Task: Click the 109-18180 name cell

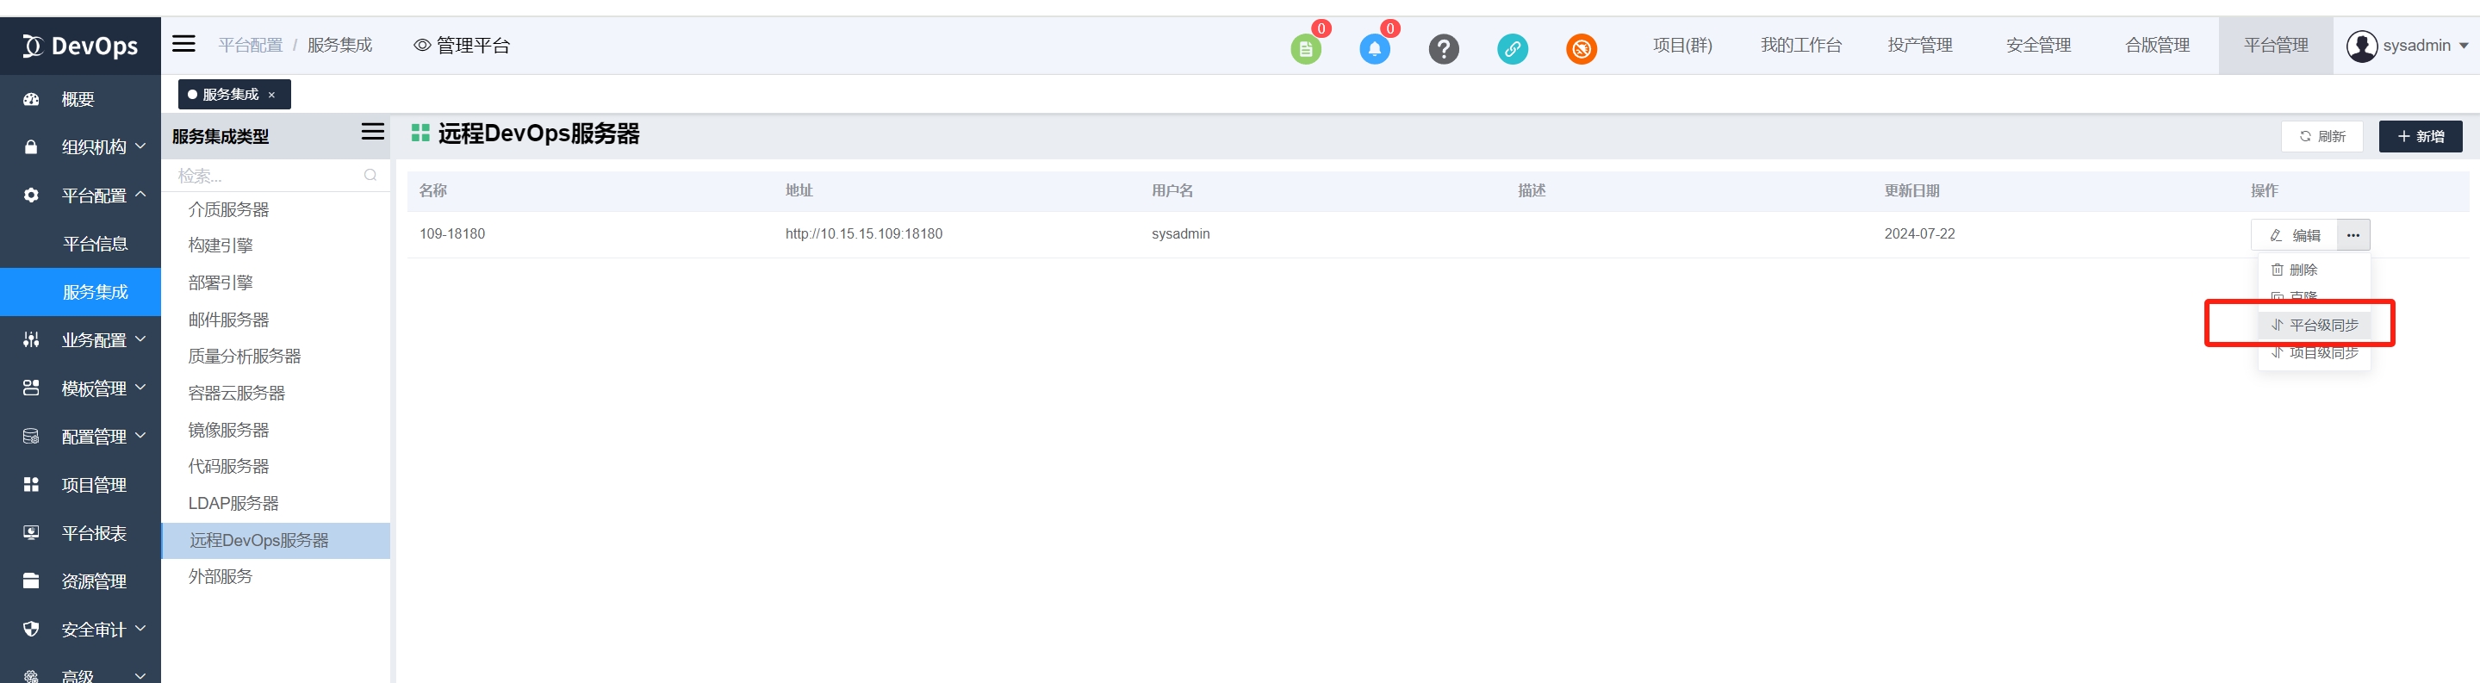Action: pyautogui.click(x=452, y=233)
